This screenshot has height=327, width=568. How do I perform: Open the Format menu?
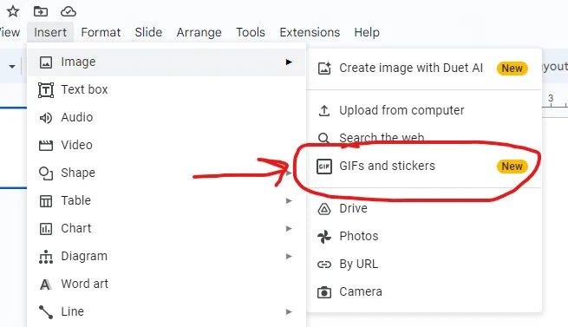click(101, 32)
